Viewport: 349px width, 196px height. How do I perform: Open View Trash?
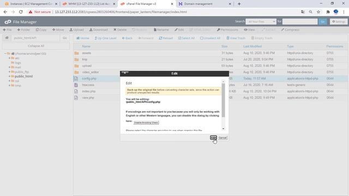(236, 38)
